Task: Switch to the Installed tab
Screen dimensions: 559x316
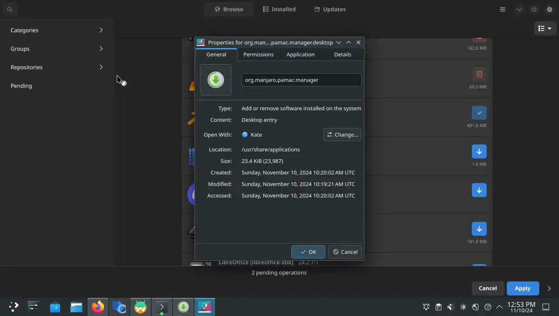Action: click(x=279, y=9)
